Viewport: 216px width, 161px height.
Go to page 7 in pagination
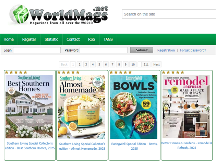click(112, 64)
